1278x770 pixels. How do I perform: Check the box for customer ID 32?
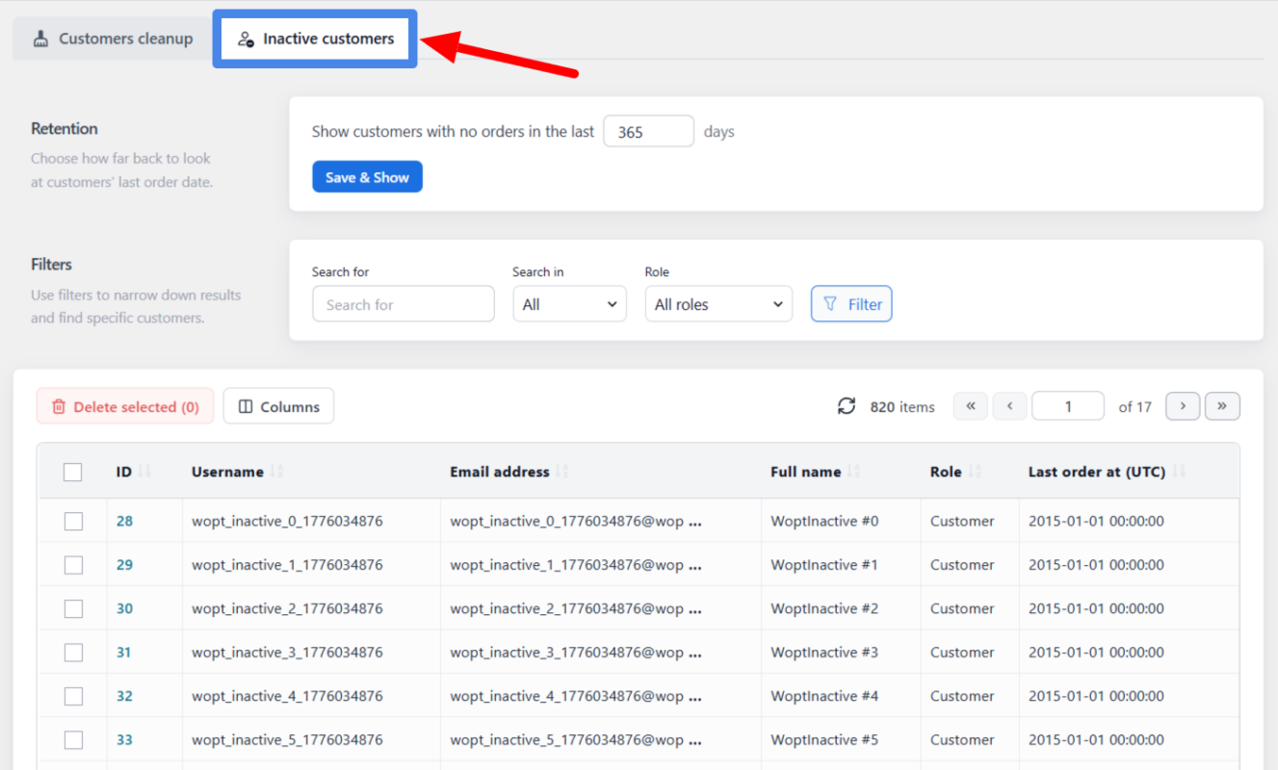point(73,696)
